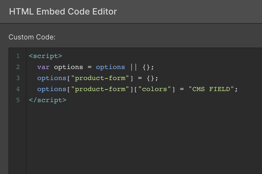Click options identifier beginning line 4
262x174 pixels.
click(52, 89)
